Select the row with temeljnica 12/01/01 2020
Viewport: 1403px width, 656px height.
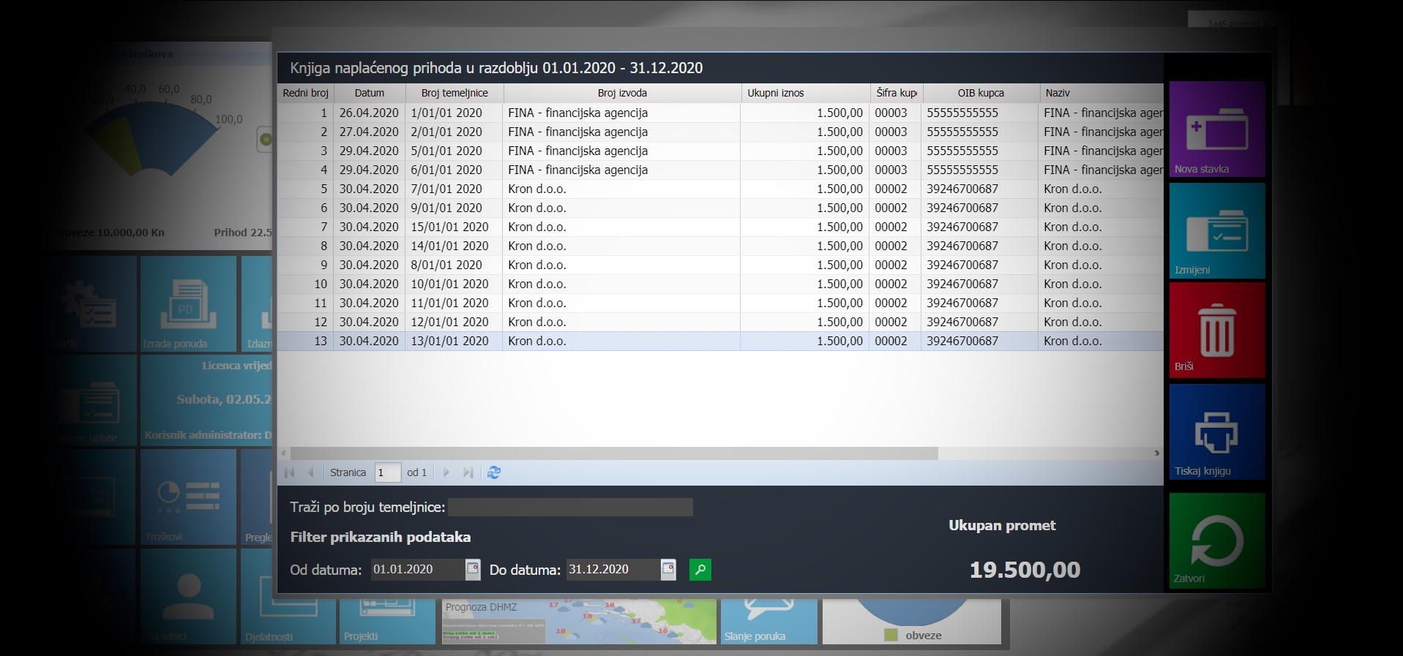pos(720,322)
